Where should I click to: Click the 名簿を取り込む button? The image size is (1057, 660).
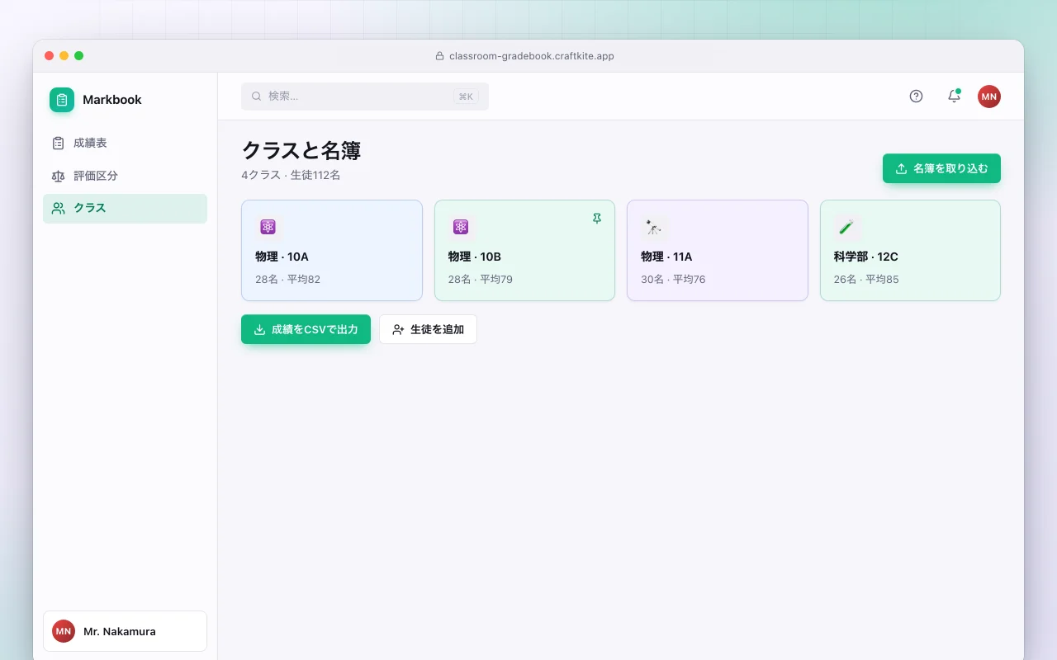[941, 168]
